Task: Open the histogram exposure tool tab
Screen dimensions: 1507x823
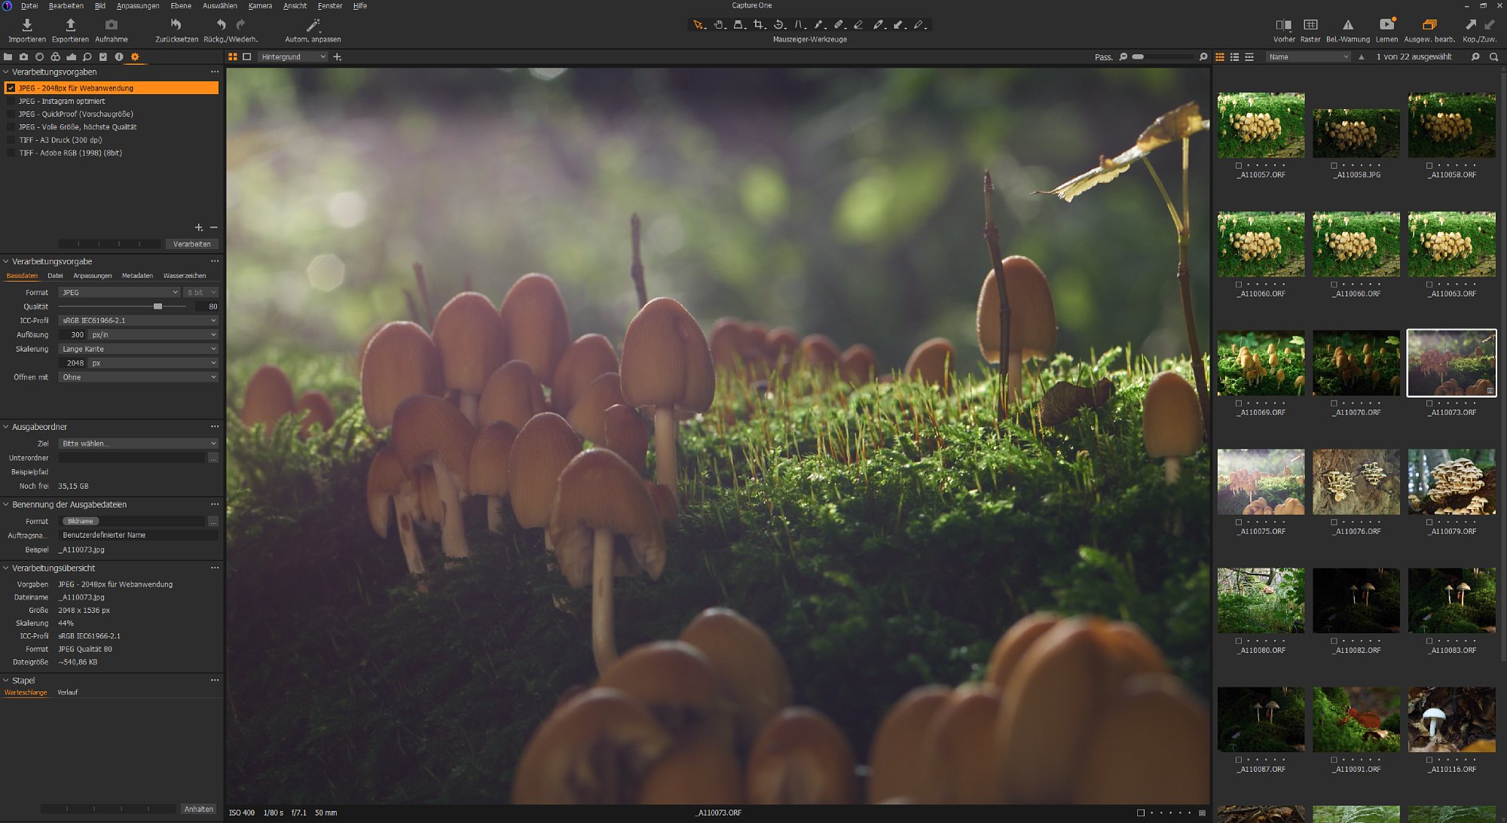Action: 71,56
